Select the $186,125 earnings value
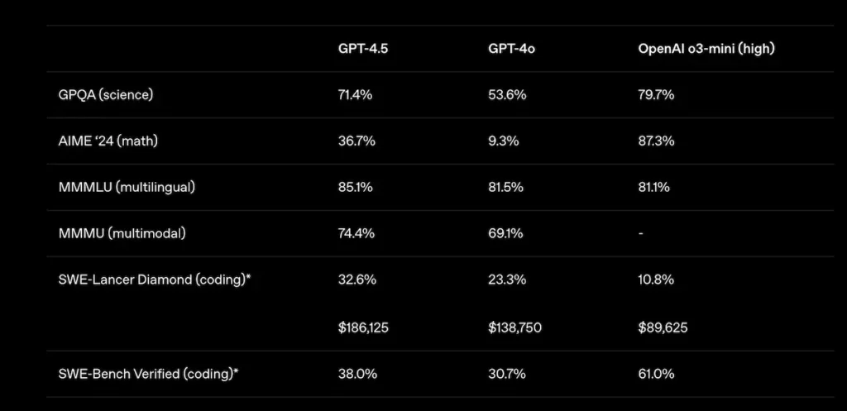The height and width of the screenshot is (411, 847). 363,327
